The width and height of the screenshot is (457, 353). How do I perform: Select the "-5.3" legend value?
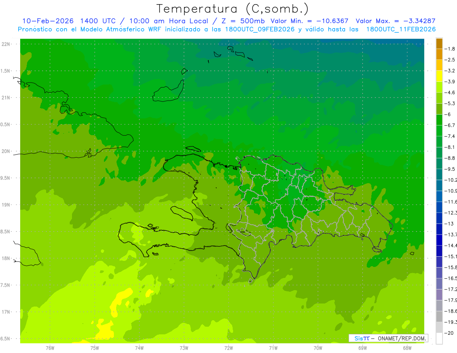pyautogui.click(x=449, y=104)
